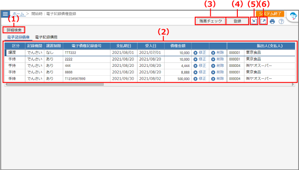Click the received date 2021/07/01 cell
Screen dimensions: 299x170
[x=151, y=53]
